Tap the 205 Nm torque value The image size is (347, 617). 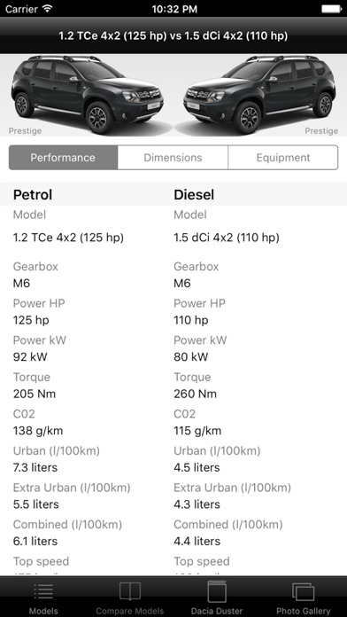(35, 394)
